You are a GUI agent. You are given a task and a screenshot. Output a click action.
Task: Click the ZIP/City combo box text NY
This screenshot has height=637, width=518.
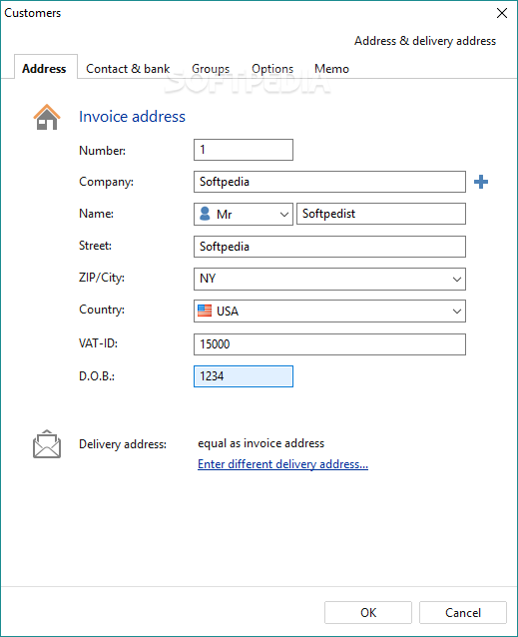(208, 279)
